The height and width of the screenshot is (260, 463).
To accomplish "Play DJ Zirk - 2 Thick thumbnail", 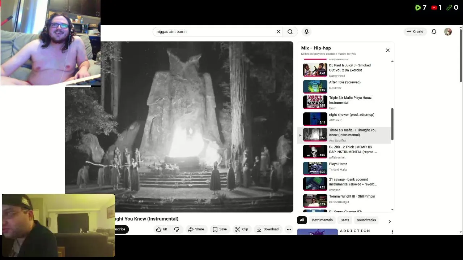I will pyautogui.click(x=315, y=152).
